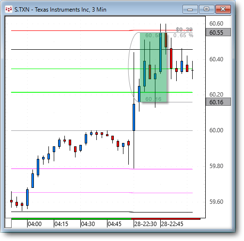
Task: Click the 04:15 time axis label
Action: (61, 224)
